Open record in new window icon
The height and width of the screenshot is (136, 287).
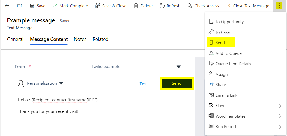click(20, 6)
